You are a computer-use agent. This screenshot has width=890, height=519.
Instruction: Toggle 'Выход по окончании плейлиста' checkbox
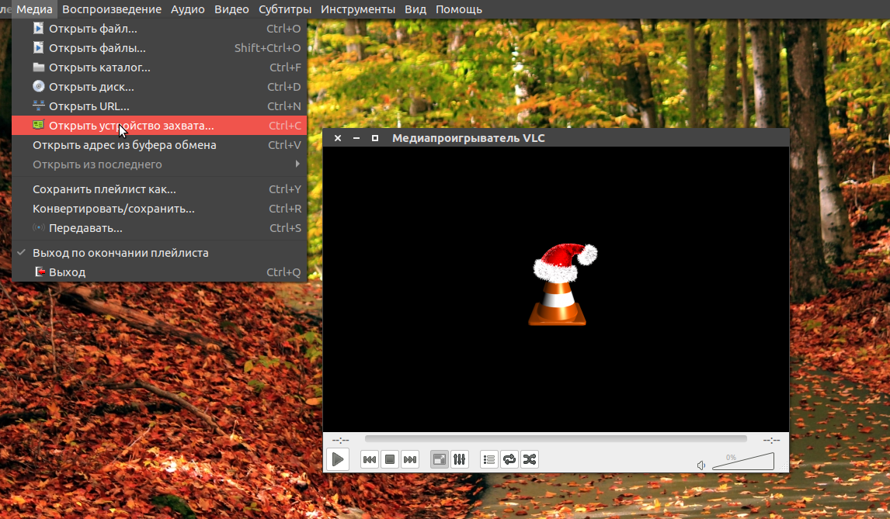pos(120,253)
